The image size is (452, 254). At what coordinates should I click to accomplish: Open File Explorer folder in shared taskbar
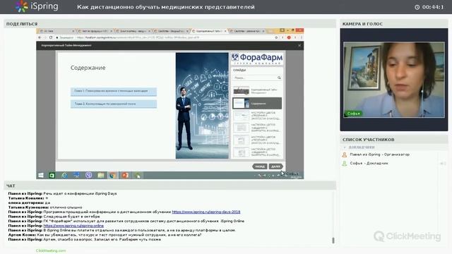click(100, 175)
